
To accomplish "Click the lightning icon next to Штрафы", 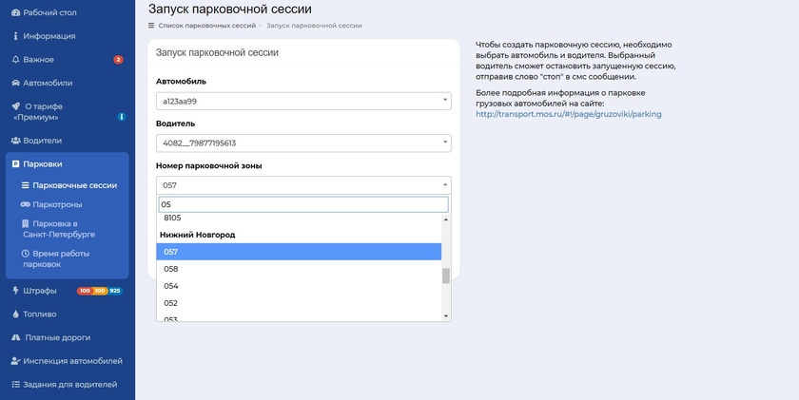I will (x=15, y=291).
